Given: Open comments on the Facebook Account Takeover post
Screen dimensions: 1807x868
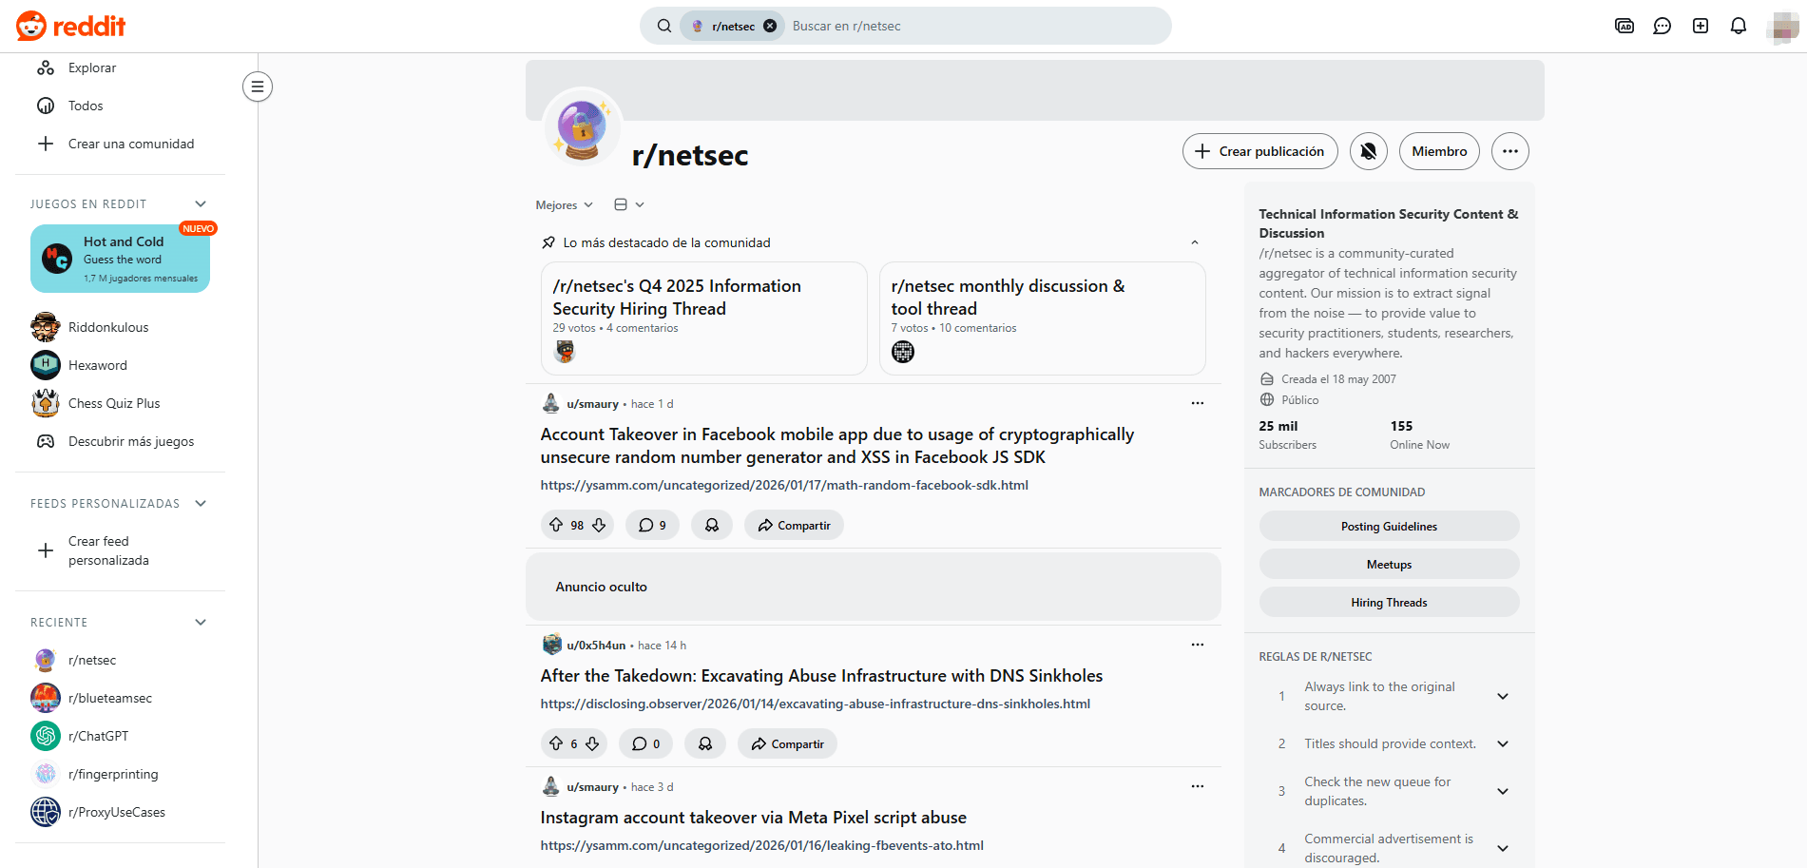Looking at the screenshot, I should click(x=652, y=525).
